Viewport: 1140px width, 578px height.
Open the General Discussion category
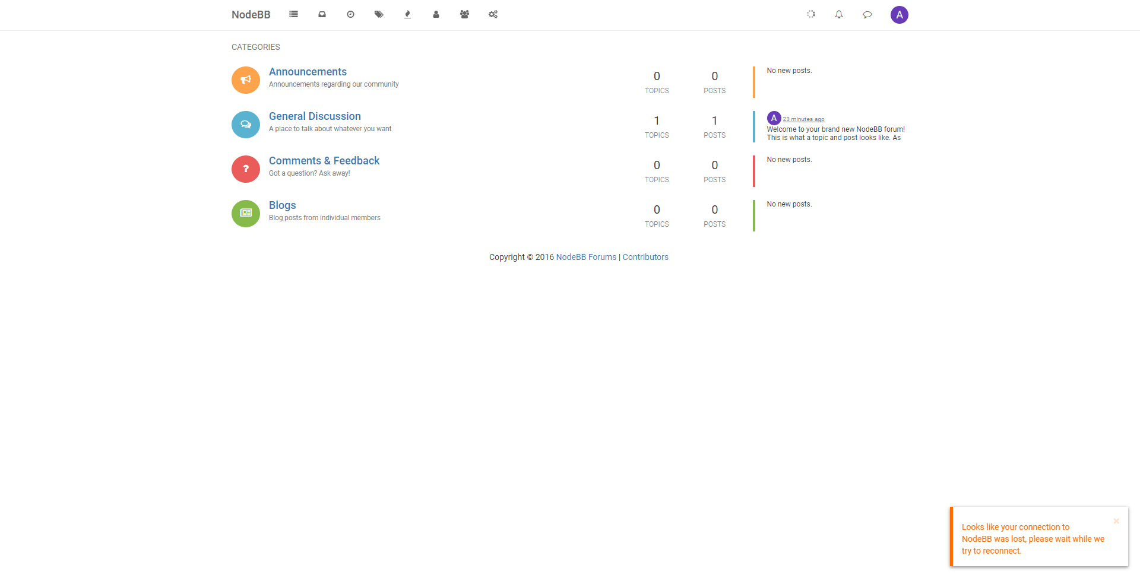315,116
